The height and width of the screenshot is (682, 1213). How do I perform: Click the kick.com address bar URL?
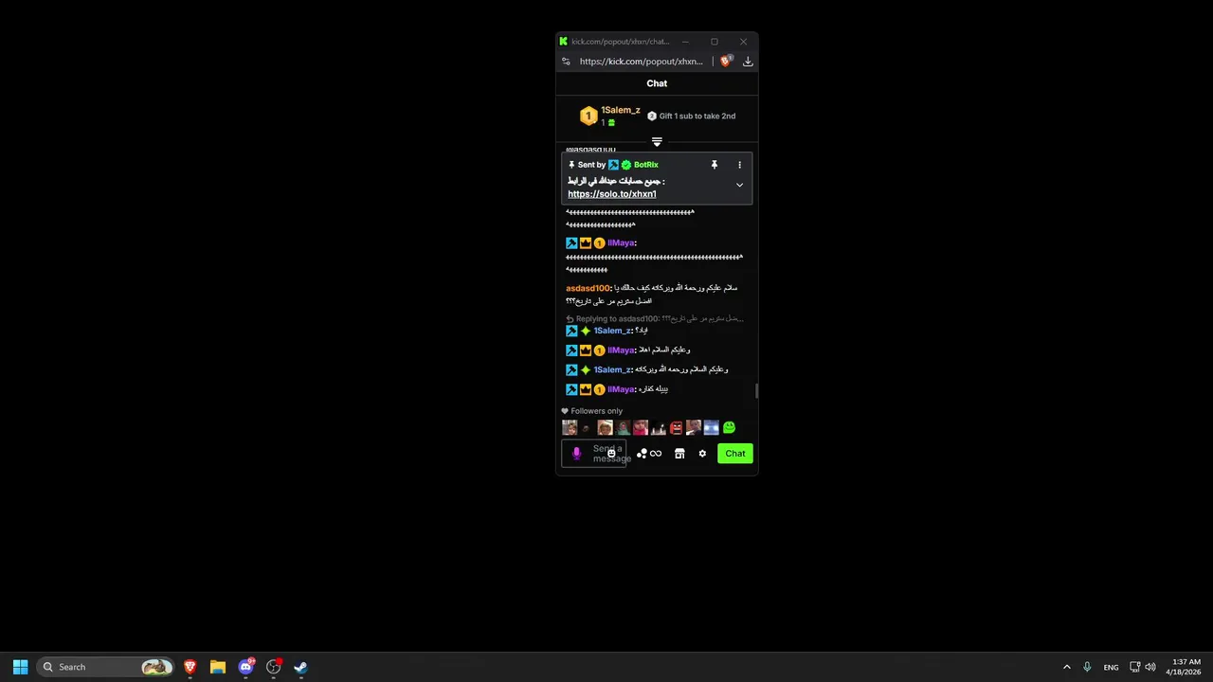tap(641, 62)
